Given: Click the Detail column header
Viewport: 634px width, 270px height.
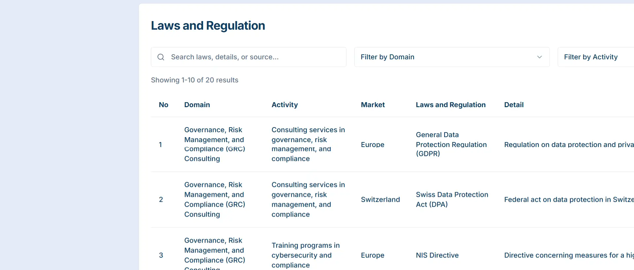Looking at the screenshot, I should [x=513, y=105].
